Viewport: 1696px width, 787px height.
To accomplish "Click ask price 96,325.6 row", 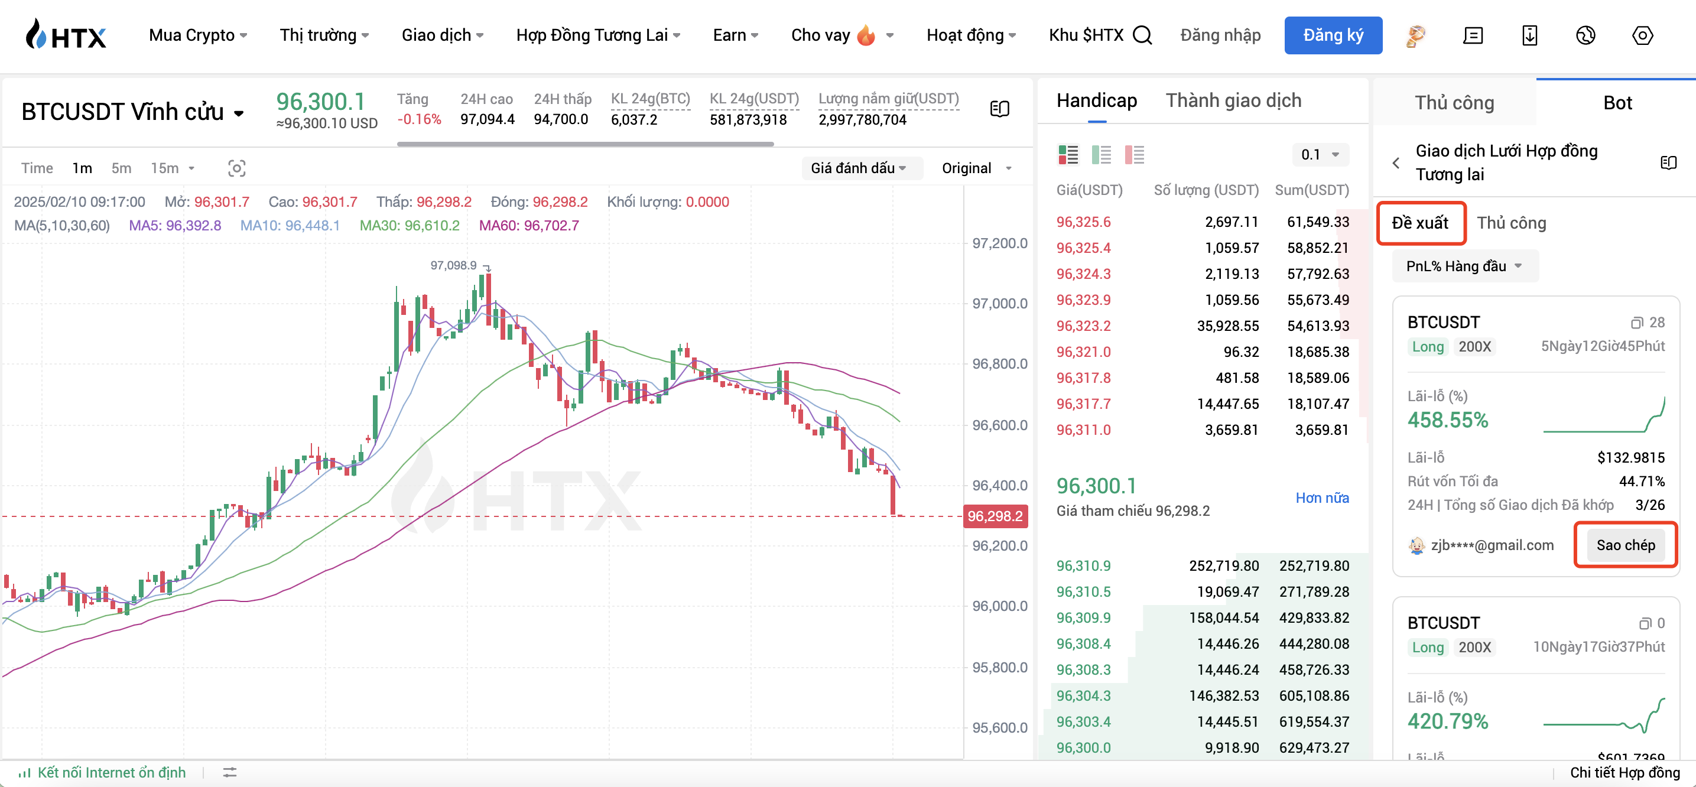I will (x=1202, y=222).
